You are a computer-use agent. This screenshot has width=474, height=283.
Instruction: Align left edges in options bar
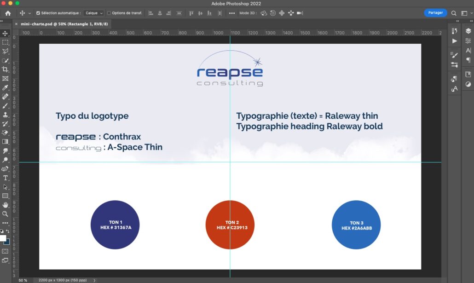pos(151,13)
